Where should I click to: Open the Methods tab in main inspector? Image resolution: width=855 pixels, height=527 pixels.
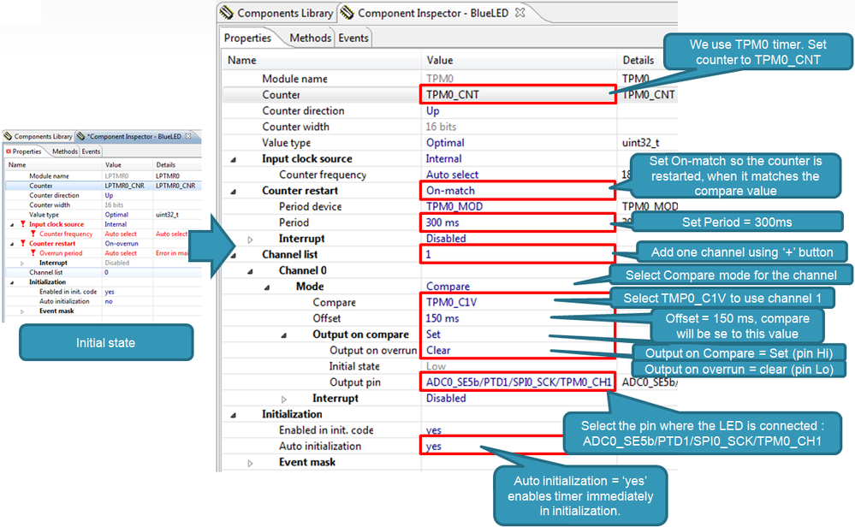pyautogui.click(x=310, y=38)
